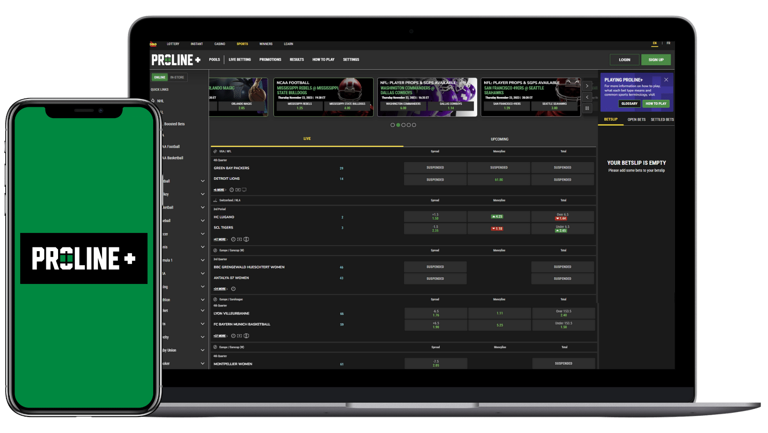Click the hockey icon beside Switzerland / NLA

(x=215, y=200)
